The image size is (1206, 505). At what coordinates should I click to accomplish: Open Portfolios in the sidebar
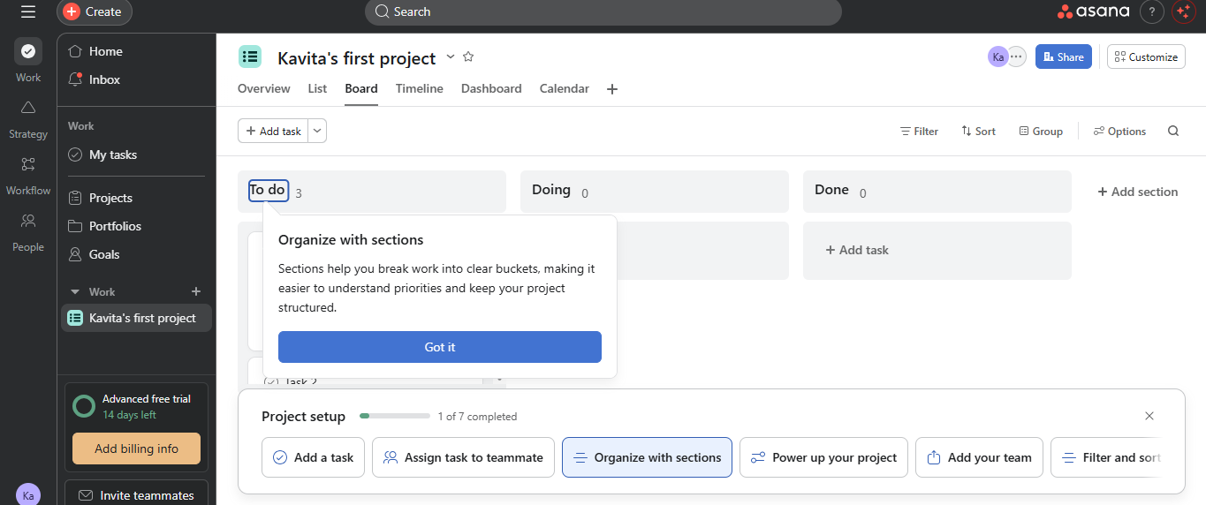136,226
